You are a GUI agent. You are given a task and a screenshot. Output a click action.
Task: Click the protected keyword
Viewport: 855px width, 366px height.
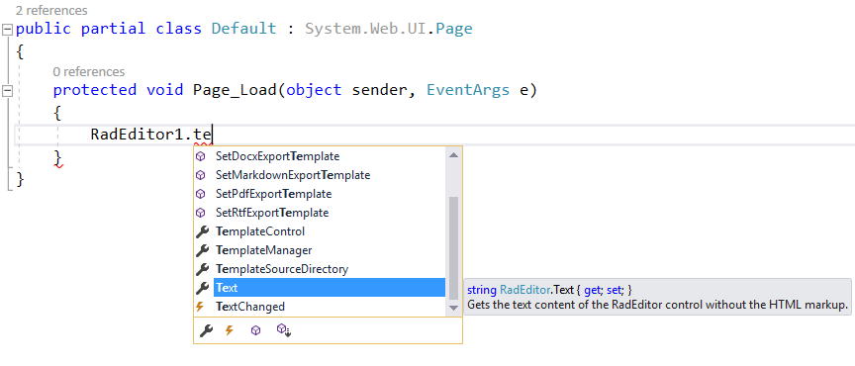95,90
